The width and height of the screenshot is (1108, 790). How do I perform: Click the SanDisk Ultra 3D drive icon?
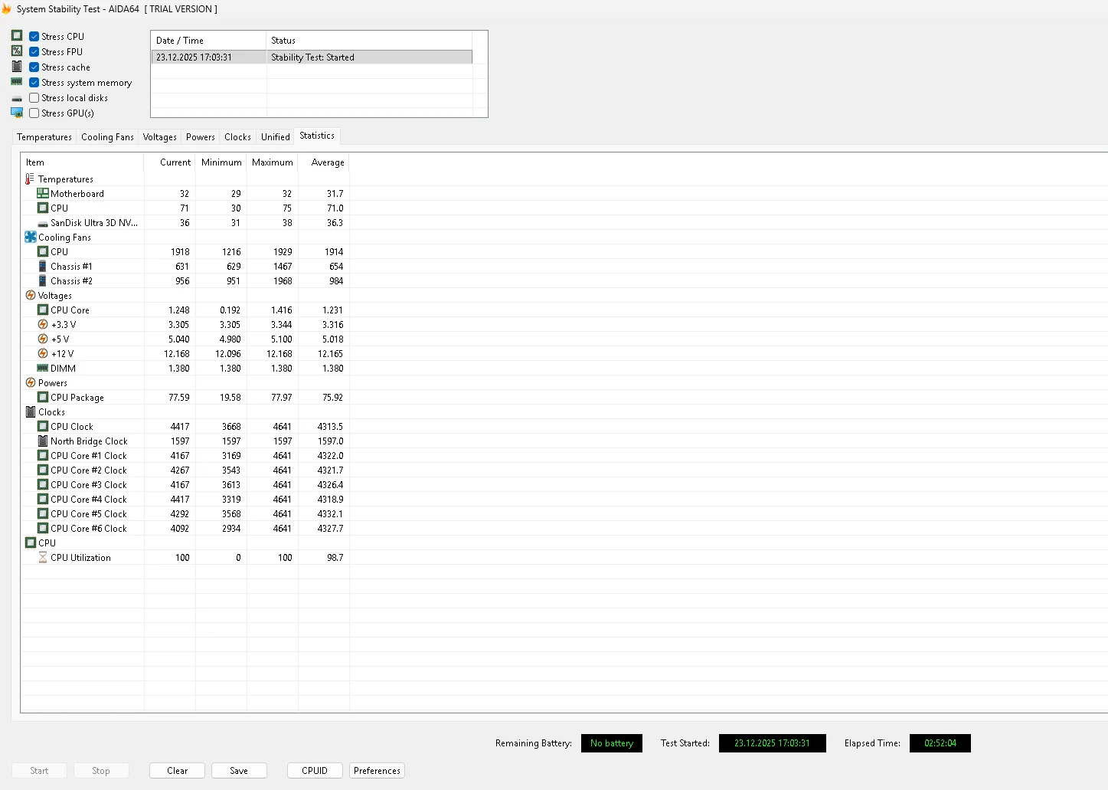click(43, 224)
